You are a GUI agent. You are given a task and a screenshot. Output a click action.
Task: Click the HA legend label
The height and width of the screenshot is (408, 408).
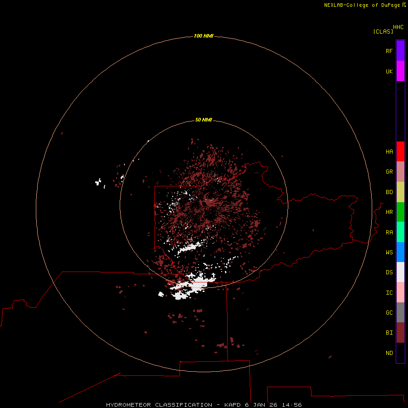389,152
